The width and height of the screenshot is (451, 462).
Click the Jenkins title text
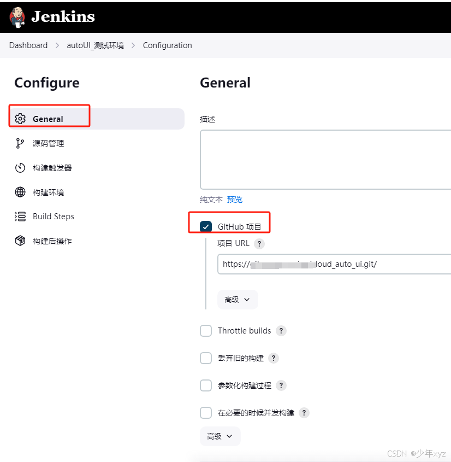click(x=63, y=16)
